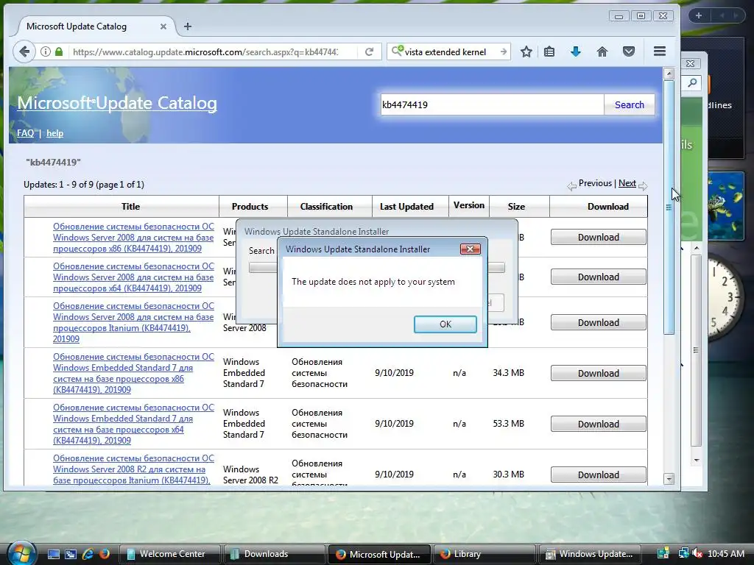The width and height of the screenshot is (754, 565).
Task: Click Show Desktop quick launch icon
Action: pyautogui.click(x=53, y=554)
